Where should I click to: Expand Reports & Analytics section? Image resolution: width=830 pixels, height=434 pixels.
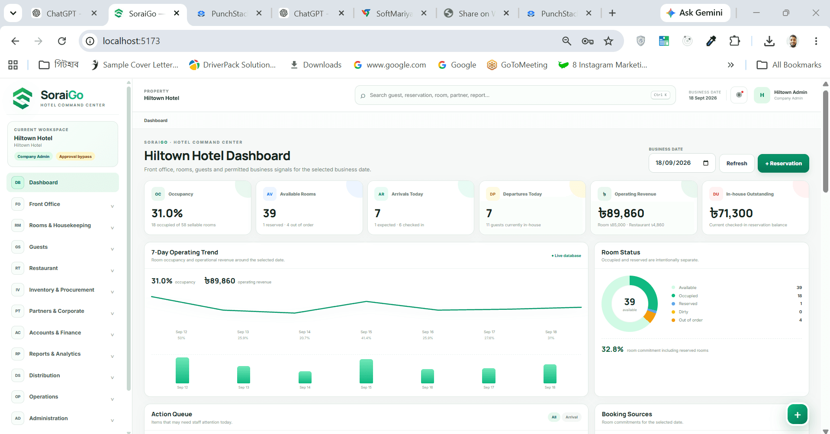pos(63,354)
